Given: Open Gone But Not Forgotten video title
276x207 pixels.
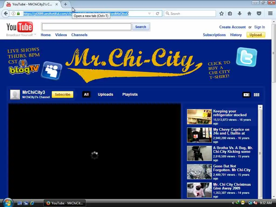Looking at the screenshot, I should pyautogui.click(x=232, y=168).
